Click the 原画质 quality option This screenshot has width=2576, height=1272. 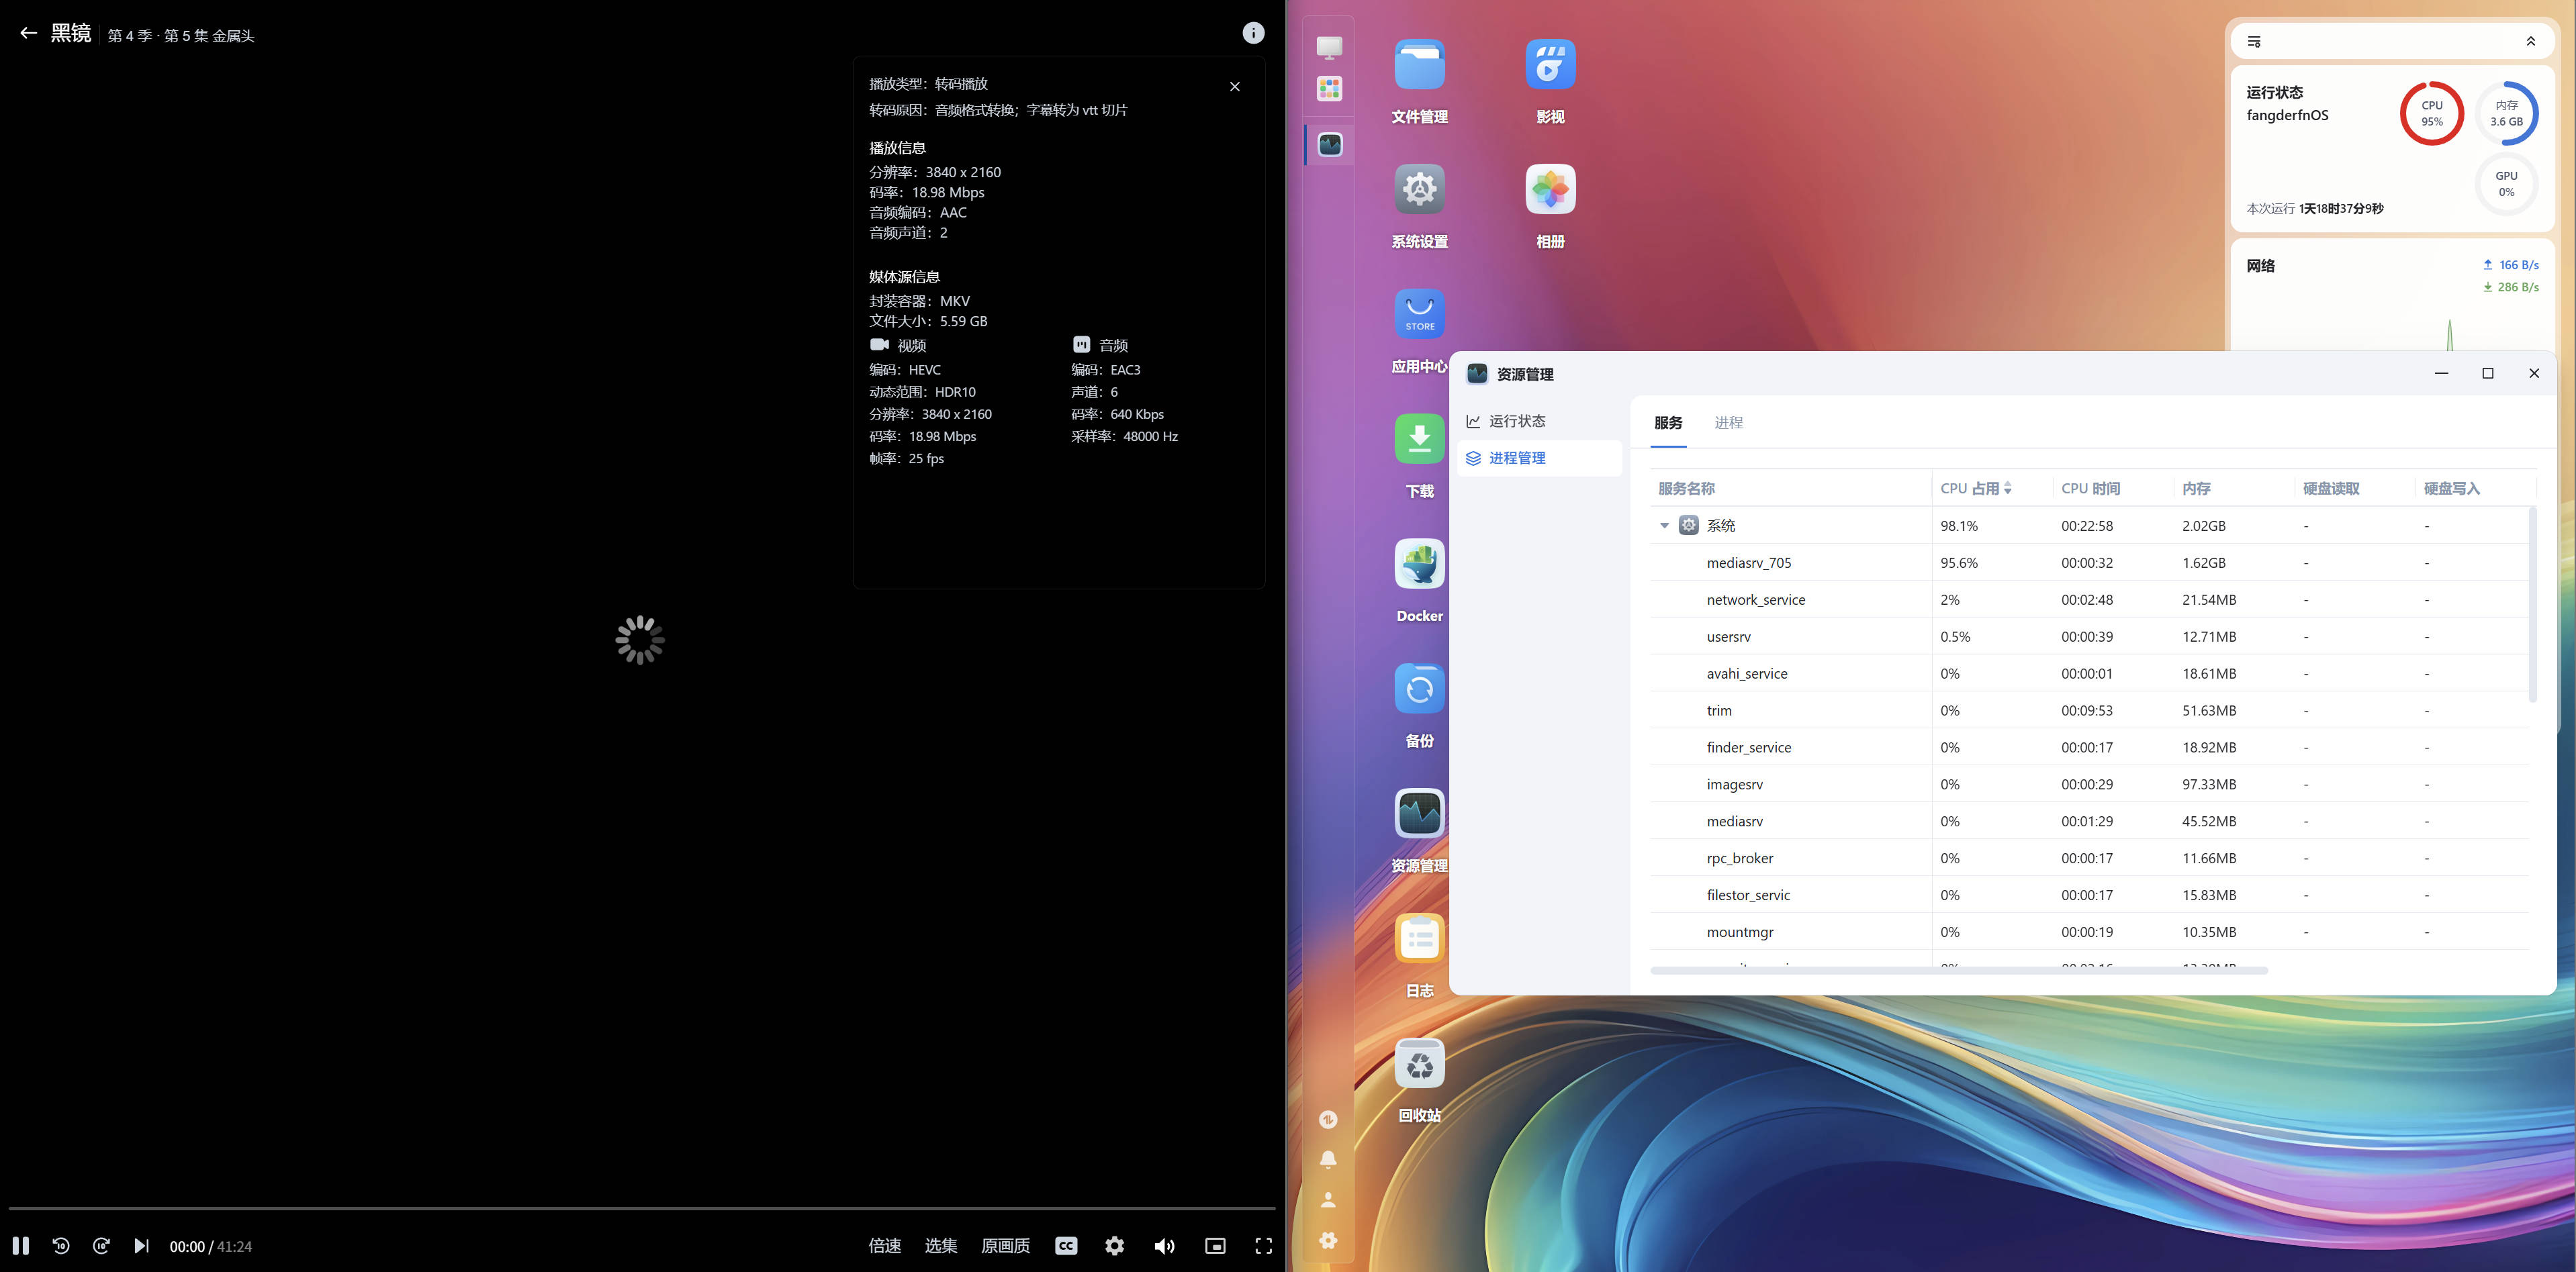point(1006,1245)
